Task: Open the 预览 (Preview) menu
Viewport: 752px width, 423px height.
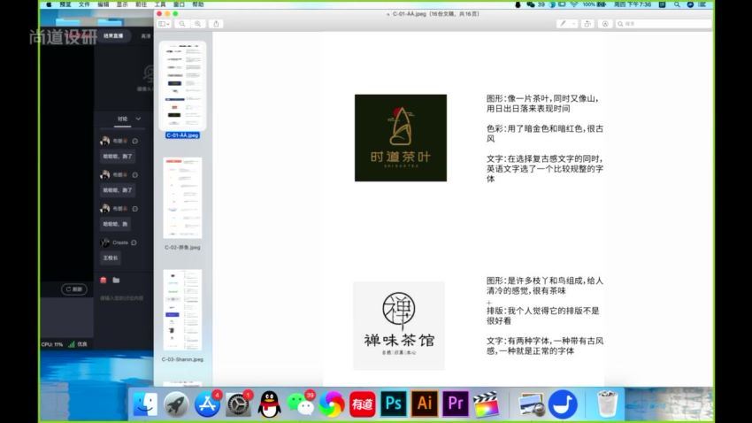Action: click(65, 4)
